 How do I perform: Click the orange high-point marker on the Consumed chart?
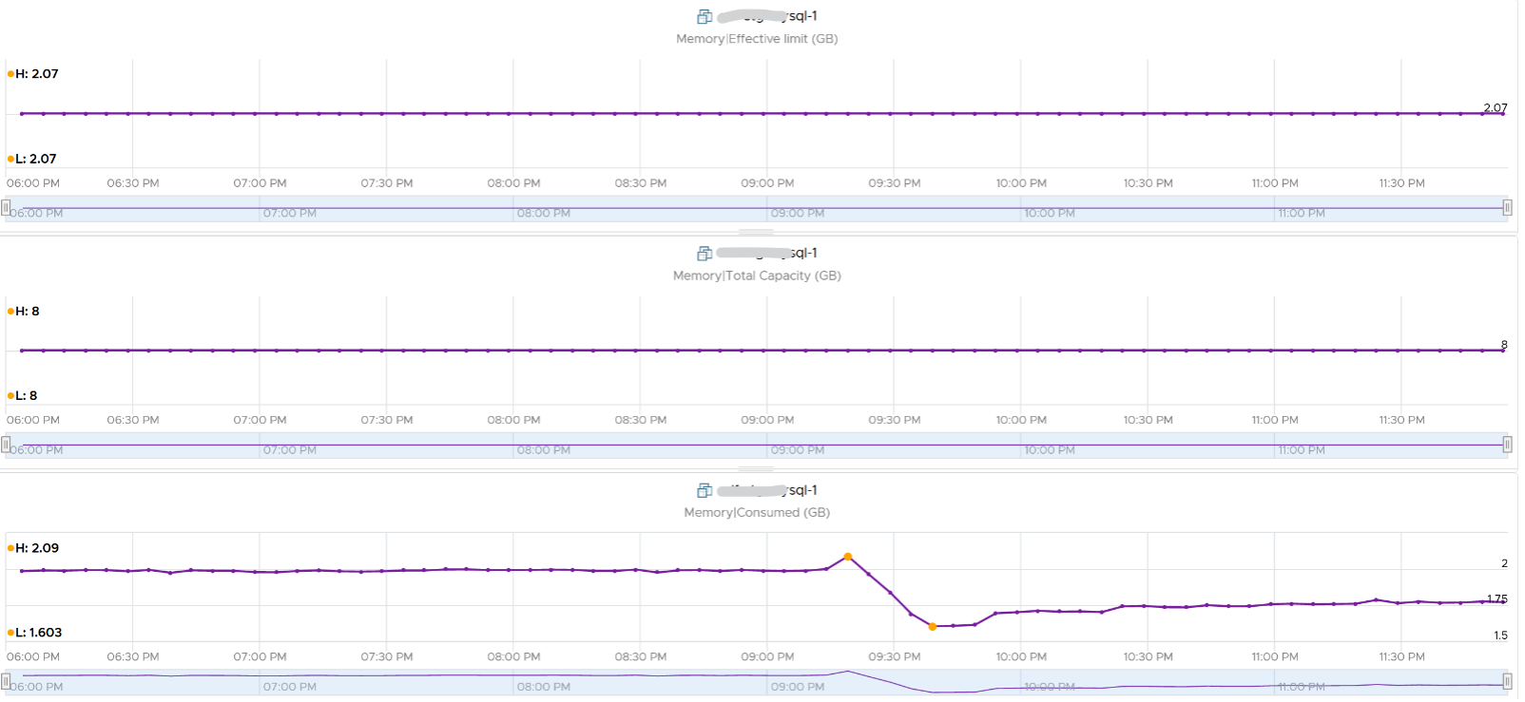click(x=847, y=557)
